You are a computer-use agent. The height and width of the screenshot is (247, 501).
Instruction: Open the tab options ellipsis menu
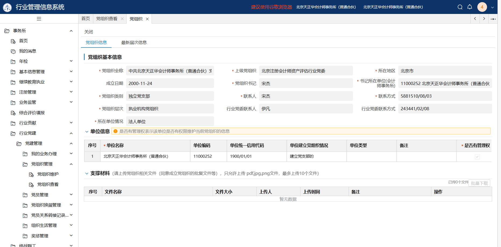point(493,19)
